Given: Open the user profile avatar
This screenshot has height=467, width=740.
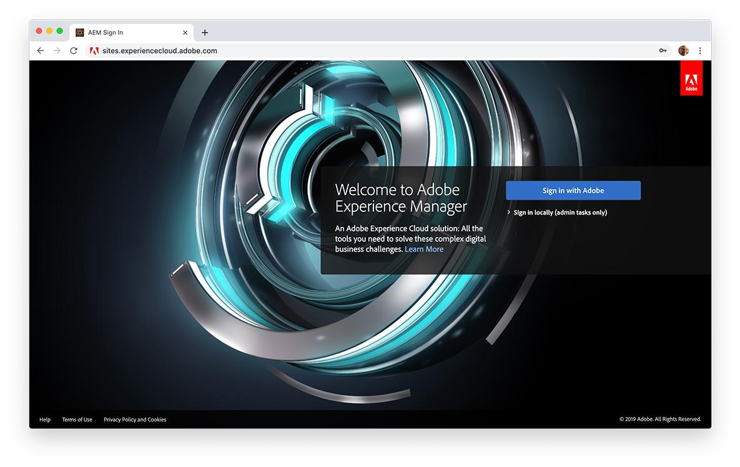Looking at the screenshot, I should 683,51.
